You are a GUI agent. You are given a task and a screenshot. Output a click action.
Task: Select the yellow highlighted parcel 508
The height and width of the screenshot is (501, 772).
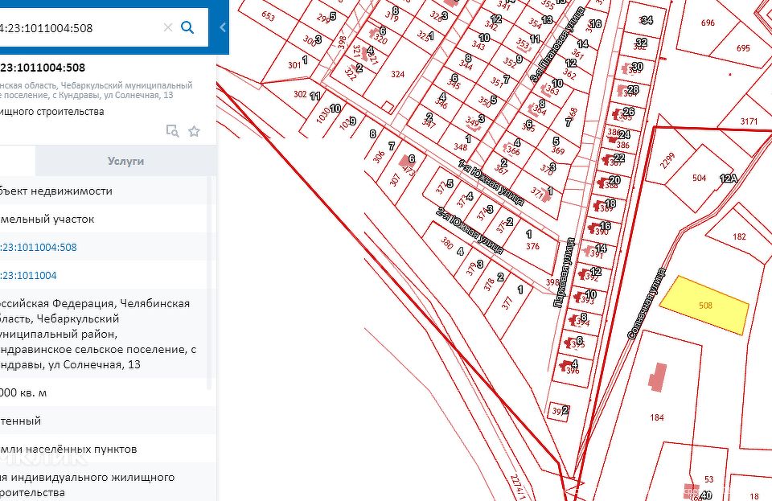pyautogui.click(x=705, y=306)
